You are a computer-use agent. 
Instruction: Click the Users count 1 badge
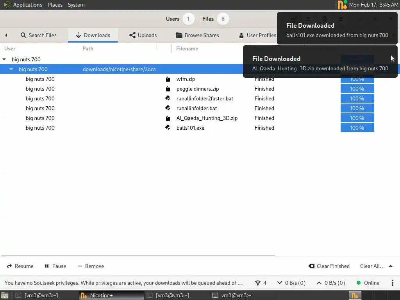[188, 19]
